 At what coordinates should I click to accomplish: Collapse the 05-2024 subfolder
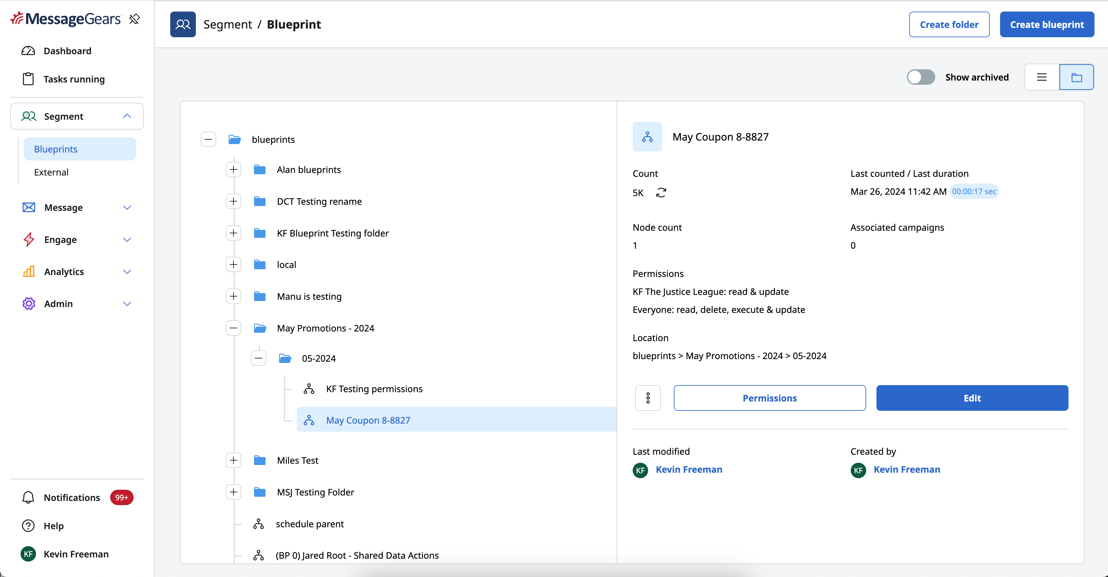click(x=259, y=358)
